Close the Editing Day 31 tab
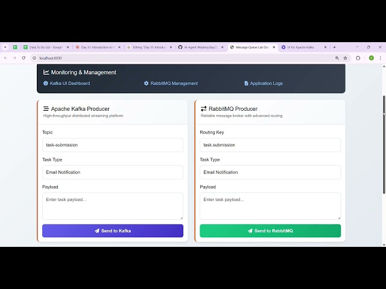 click(171, 47)
